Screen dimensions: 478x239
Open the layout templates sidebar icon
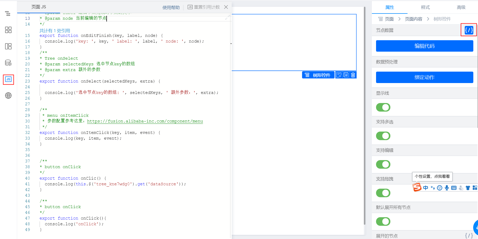point(8,46)
